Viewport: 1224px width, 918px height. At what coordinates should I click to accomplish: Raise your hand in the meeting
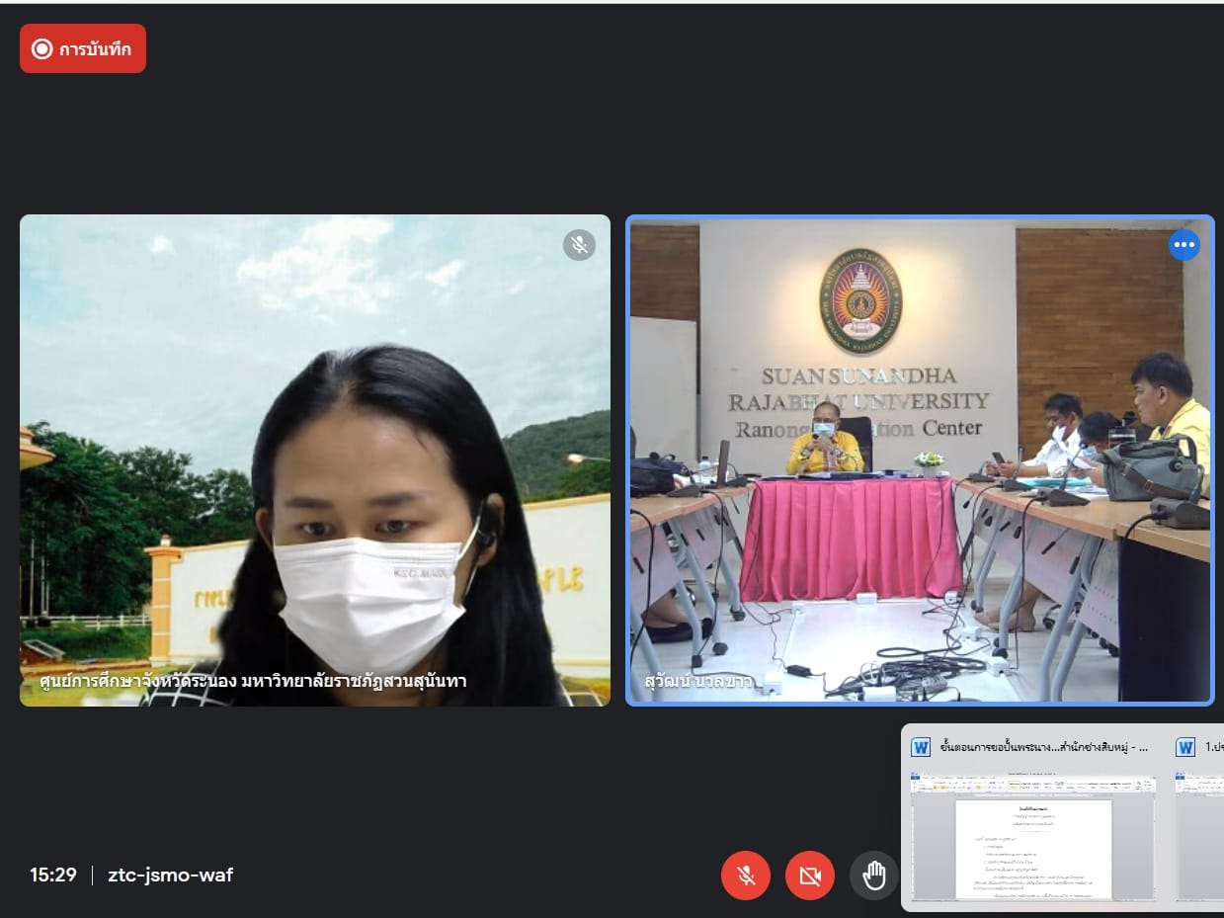coord(873,876)
